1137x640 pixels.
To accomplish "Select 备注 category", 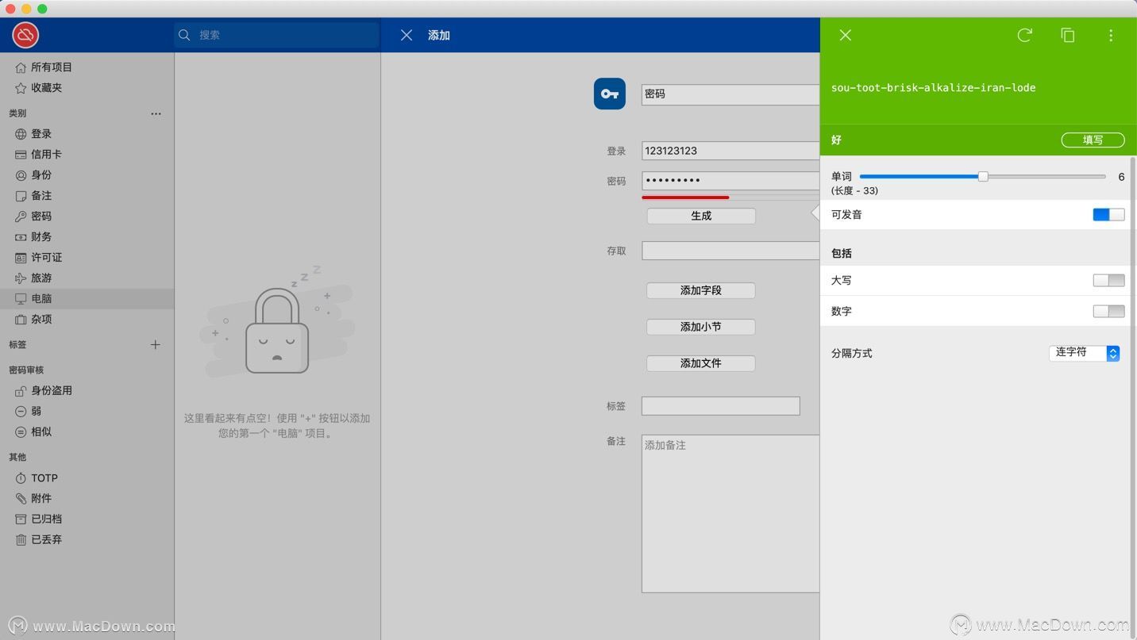I will pyautogui.click(x=87, y=196).
